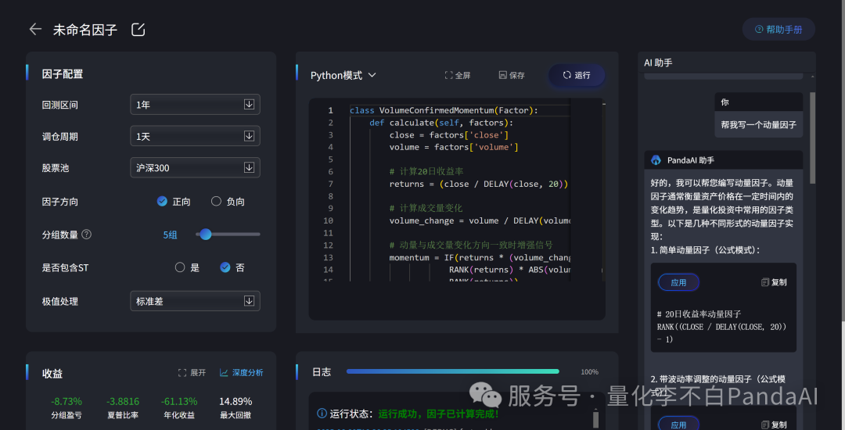The width and height of the screenshot is (845, 430).
Task: Open the 帮助手册 help manual
Action: [x=778, y=30]
